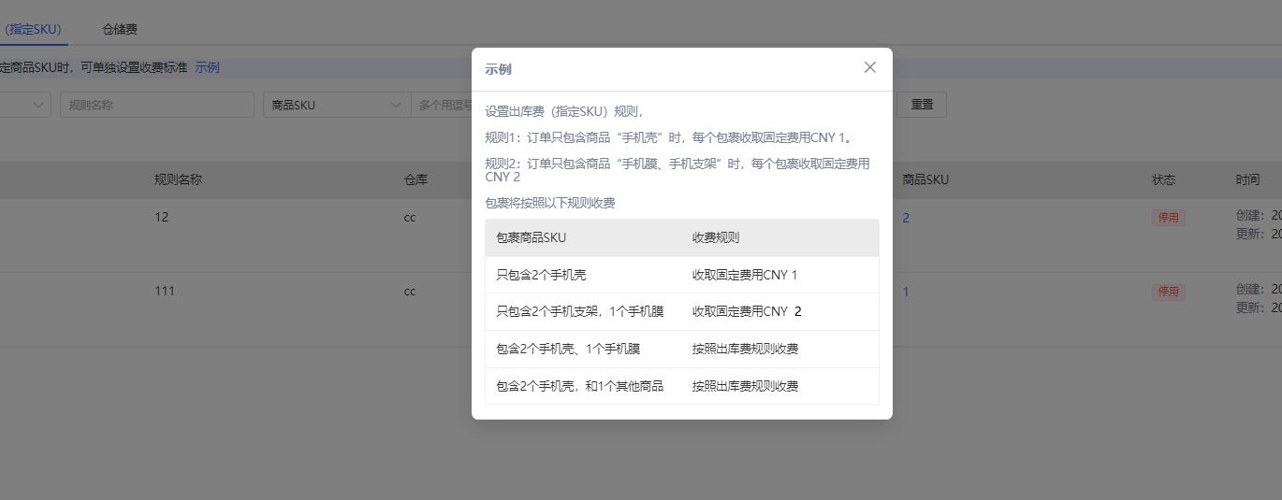Click row 只包含2个手机壳
1282x500 pixels.
(682, 275)
